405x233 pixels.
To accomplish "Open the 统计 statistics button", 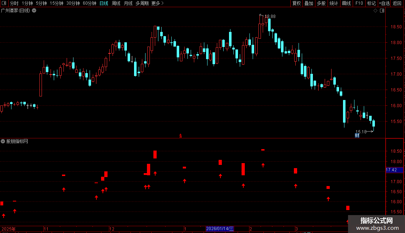I will click(x=334, y=3).
